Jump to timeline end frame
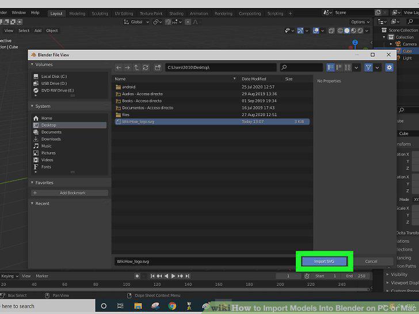The image size is (419, 314). click(188, 276)
